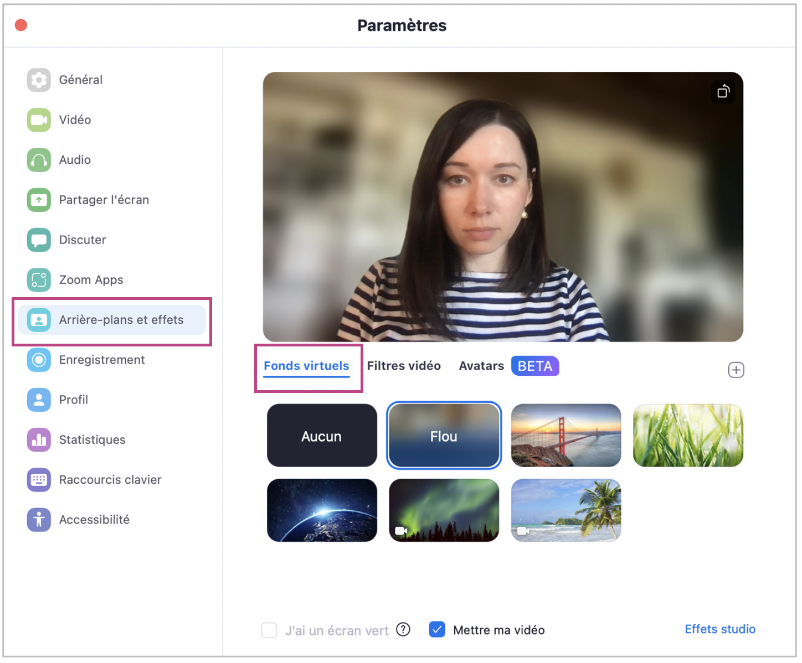Open the Général settings gear icon
The image size is (802, 663).
(39, 80)
